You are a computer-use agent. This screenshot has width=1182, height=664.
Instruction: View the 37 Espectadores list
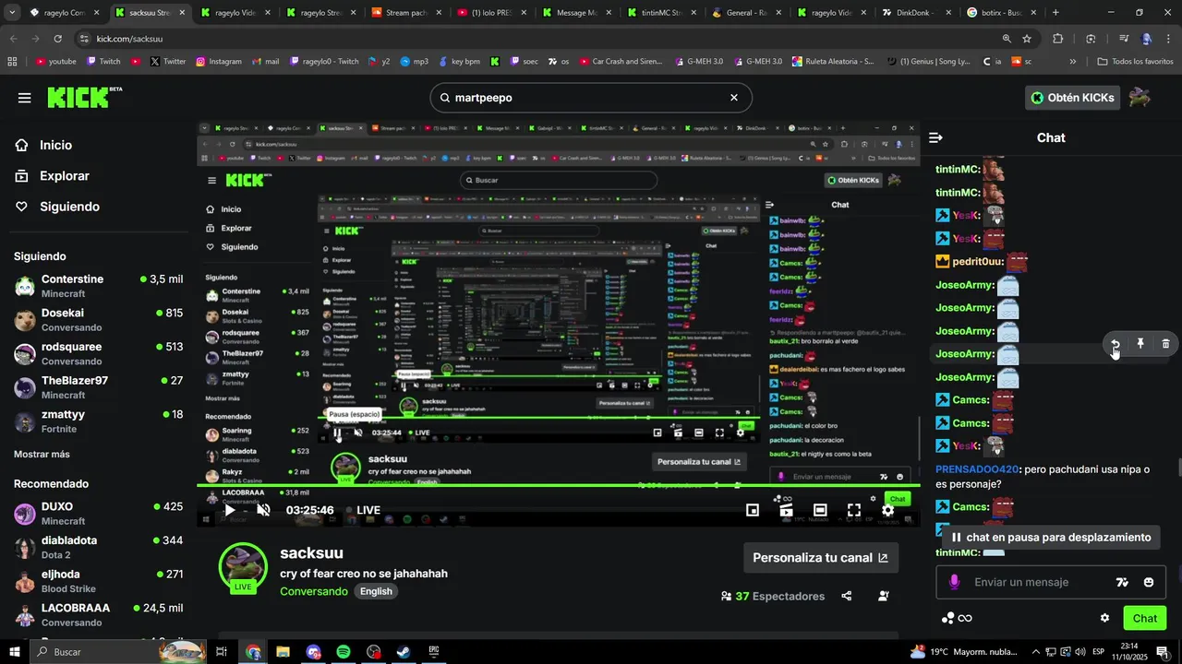773,597
